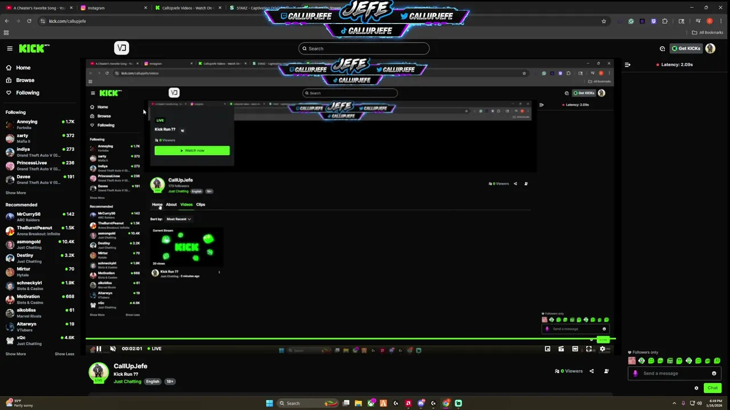Open MrCurry56 recommended channel
The height and width of the screenshot is (410, 730).
[40, 216]
